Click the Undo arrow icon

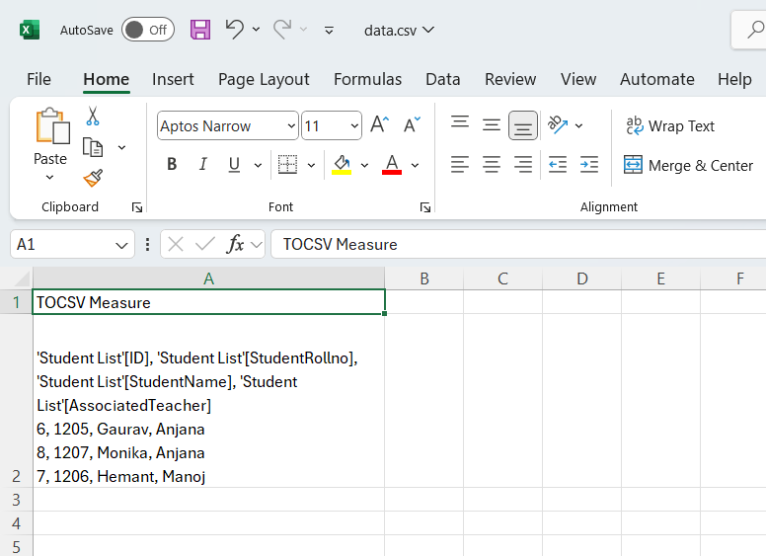coord(234,30)
